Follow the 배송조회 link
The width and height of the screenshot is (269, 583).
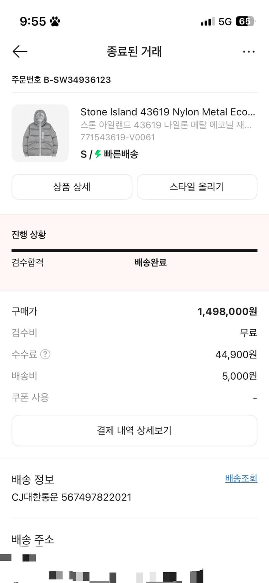point(241,478)
